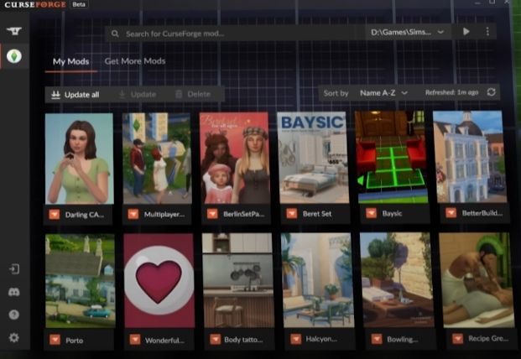Click the Multiplayer mod name
This screenshot has height=359, width=521.
coord(164,214)
